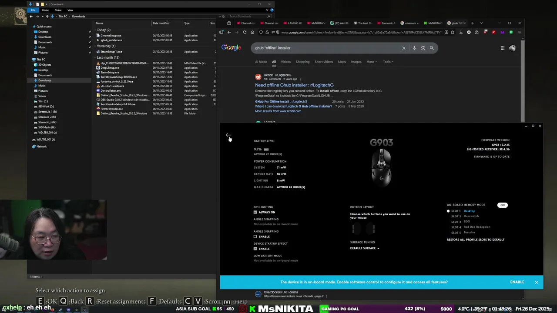Open the Maps search tab
557x313 pixels.
[x=342, y=62]
